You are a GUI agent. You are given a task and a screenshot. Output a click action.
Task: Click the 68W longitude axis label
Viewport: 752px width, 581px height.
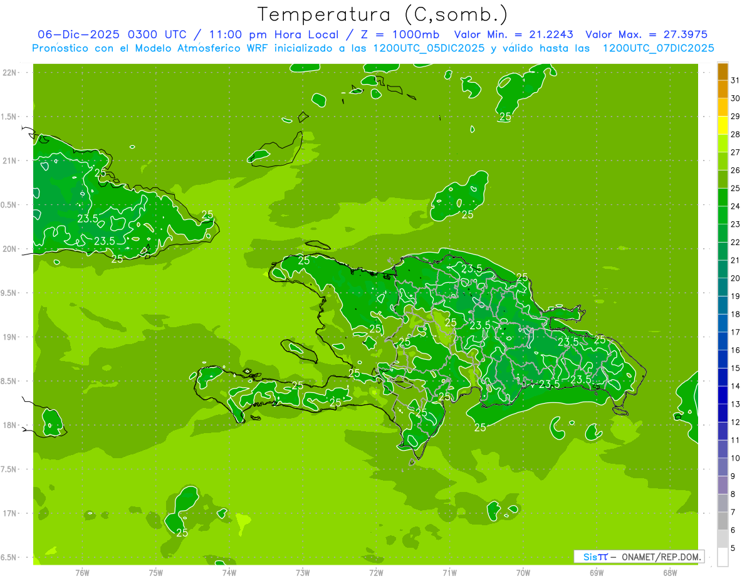click(x=670, y=573)
